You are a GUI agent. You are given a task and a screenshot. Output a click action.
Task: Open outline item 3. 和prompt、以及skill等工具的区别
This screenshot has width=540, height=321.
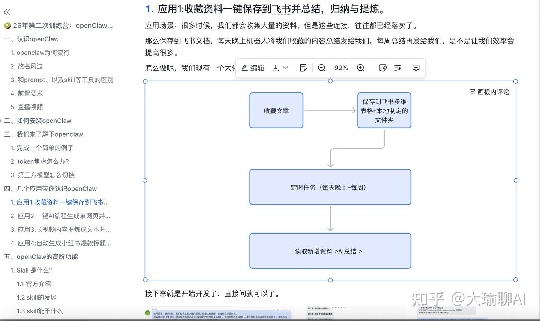pos(62,80)
